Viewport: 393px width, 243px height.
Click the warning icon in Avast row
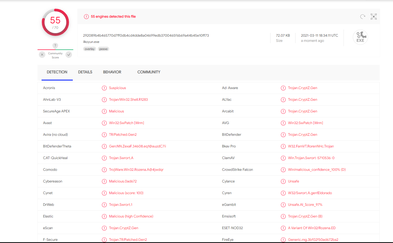point(104,123)
